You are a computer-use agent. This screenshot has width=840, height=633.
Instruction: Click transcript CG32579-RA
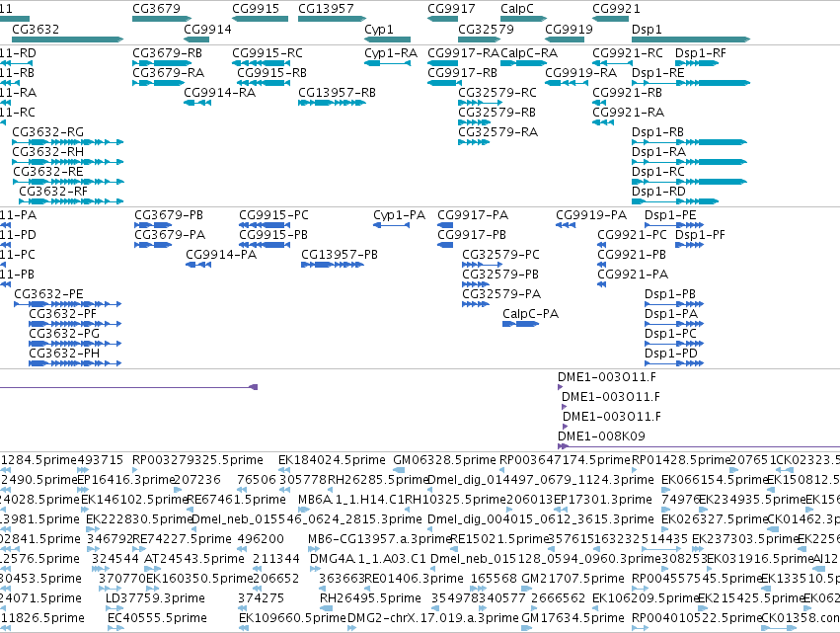click(474, 142)
